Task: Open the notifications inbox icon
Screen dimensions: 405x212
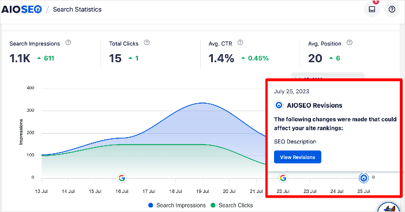Action: [x=372, y=9]
